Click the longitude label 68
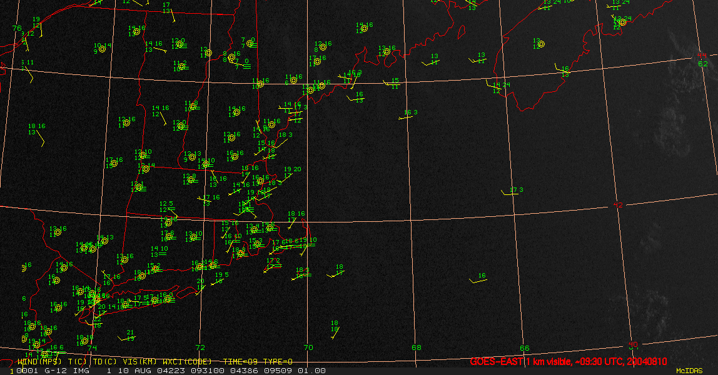Screen dimensions: 718x375 (417, 347)
